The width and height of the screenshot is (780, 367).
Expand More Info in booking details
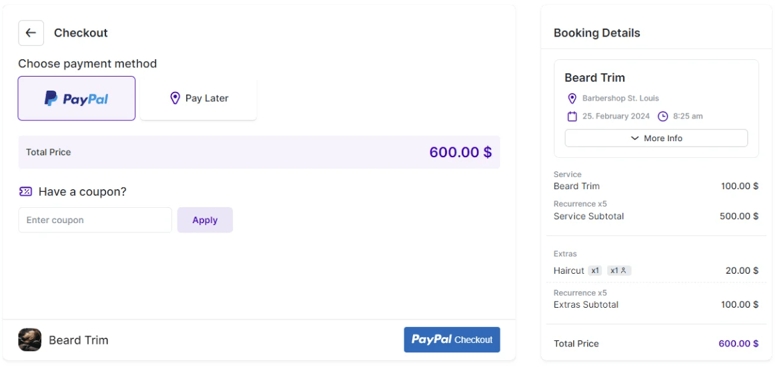pyautogui.click(x=656, y=139)
